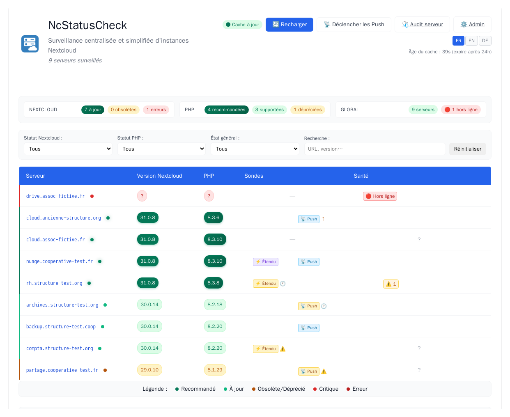Click the clock icon next to archives Push badge
Image resolution: width=510 pixels, height=417 pixels.
pyautogui.click(x=324, y=306)
